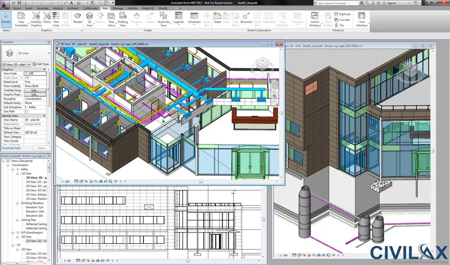Click the Favorites star icon

click(x=378, y=3)
